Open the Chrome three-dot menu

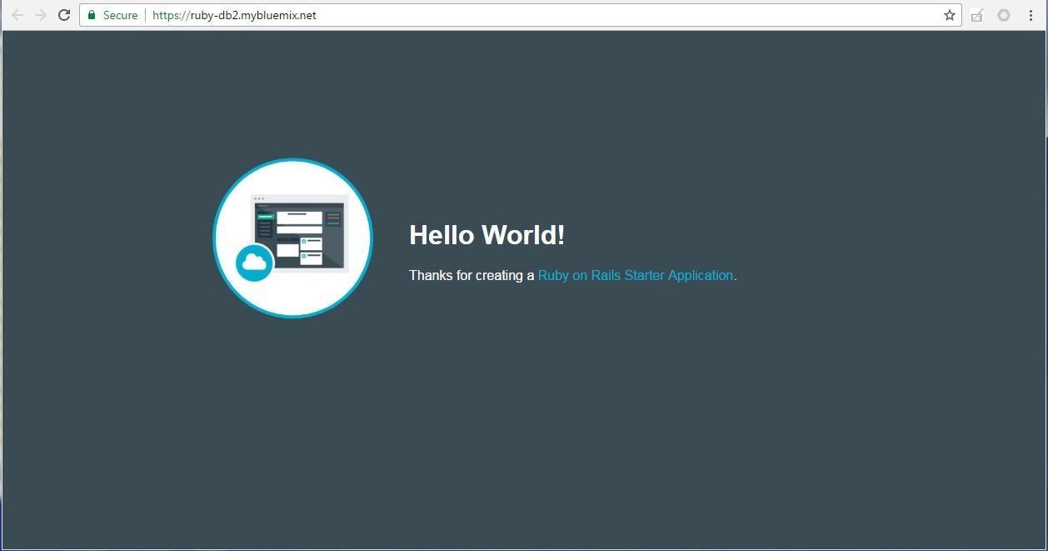[x=1031, y=15]
